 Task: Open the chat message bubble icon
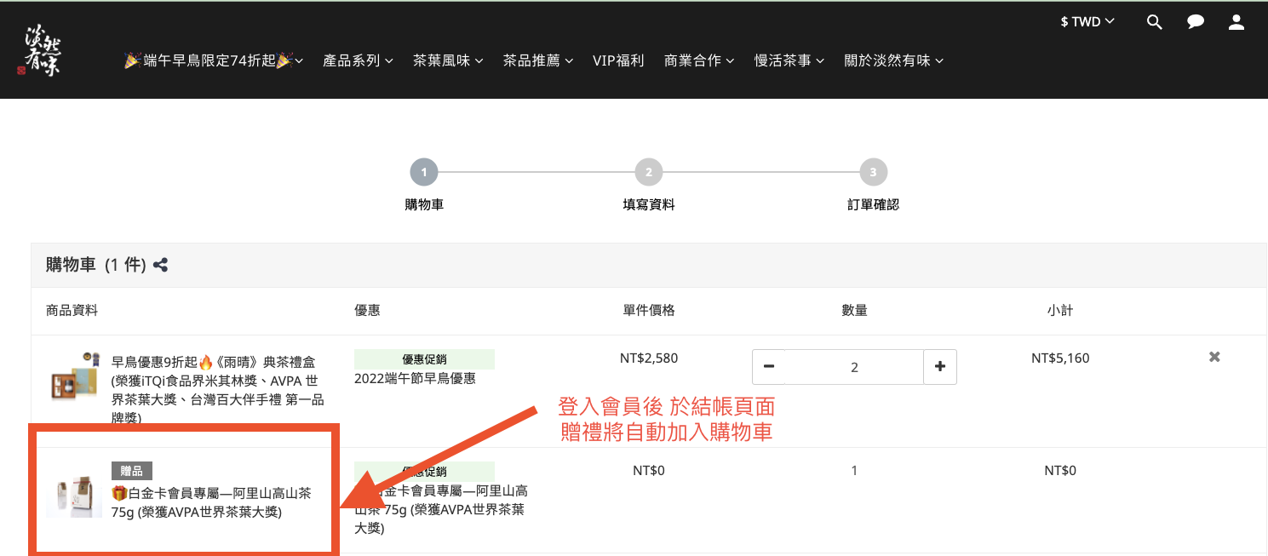pyautogui.click(x=1196, y=22)
